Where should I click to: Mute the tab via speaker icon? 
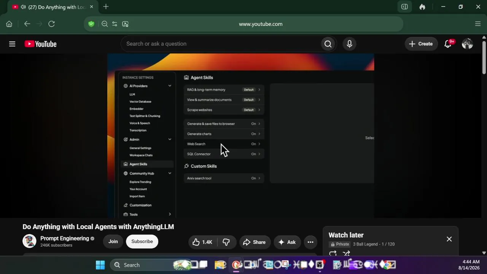pos(23,7)
